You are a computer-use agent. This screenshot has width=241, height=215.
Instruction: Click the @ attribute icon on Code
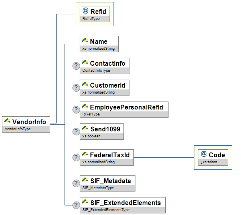[204, 154]
